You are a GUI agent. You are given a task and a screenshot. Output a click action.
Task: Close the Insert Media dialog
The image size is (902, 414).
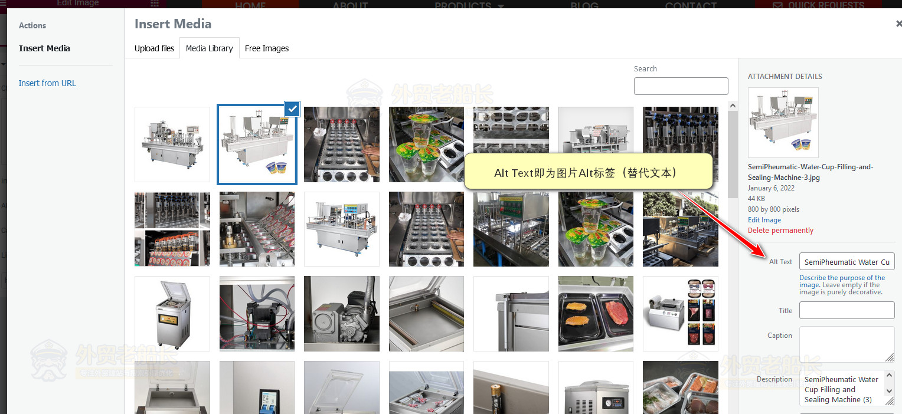click(x=898, y=24)
